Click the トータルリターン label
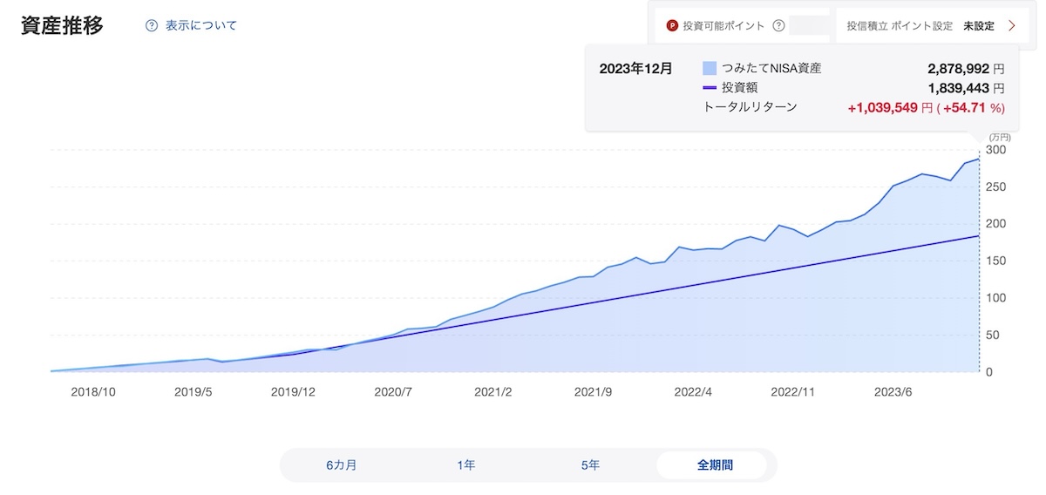1046x495 pixels. coord(750,107)
